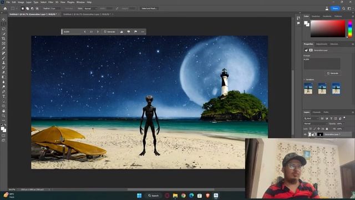Toggle layer filtering on or off

point(344,118)
